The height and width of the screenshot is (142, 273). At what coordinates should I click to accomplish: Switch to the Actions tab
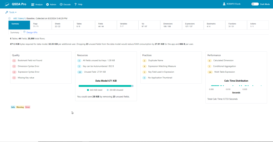(258, 25)
